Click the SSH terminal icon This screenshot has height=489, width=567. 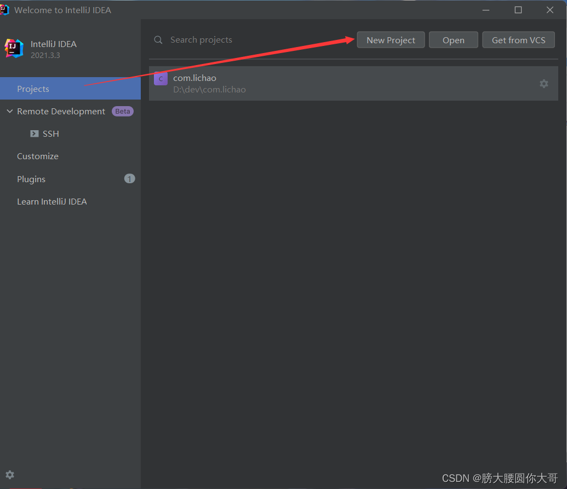(35, 133)
